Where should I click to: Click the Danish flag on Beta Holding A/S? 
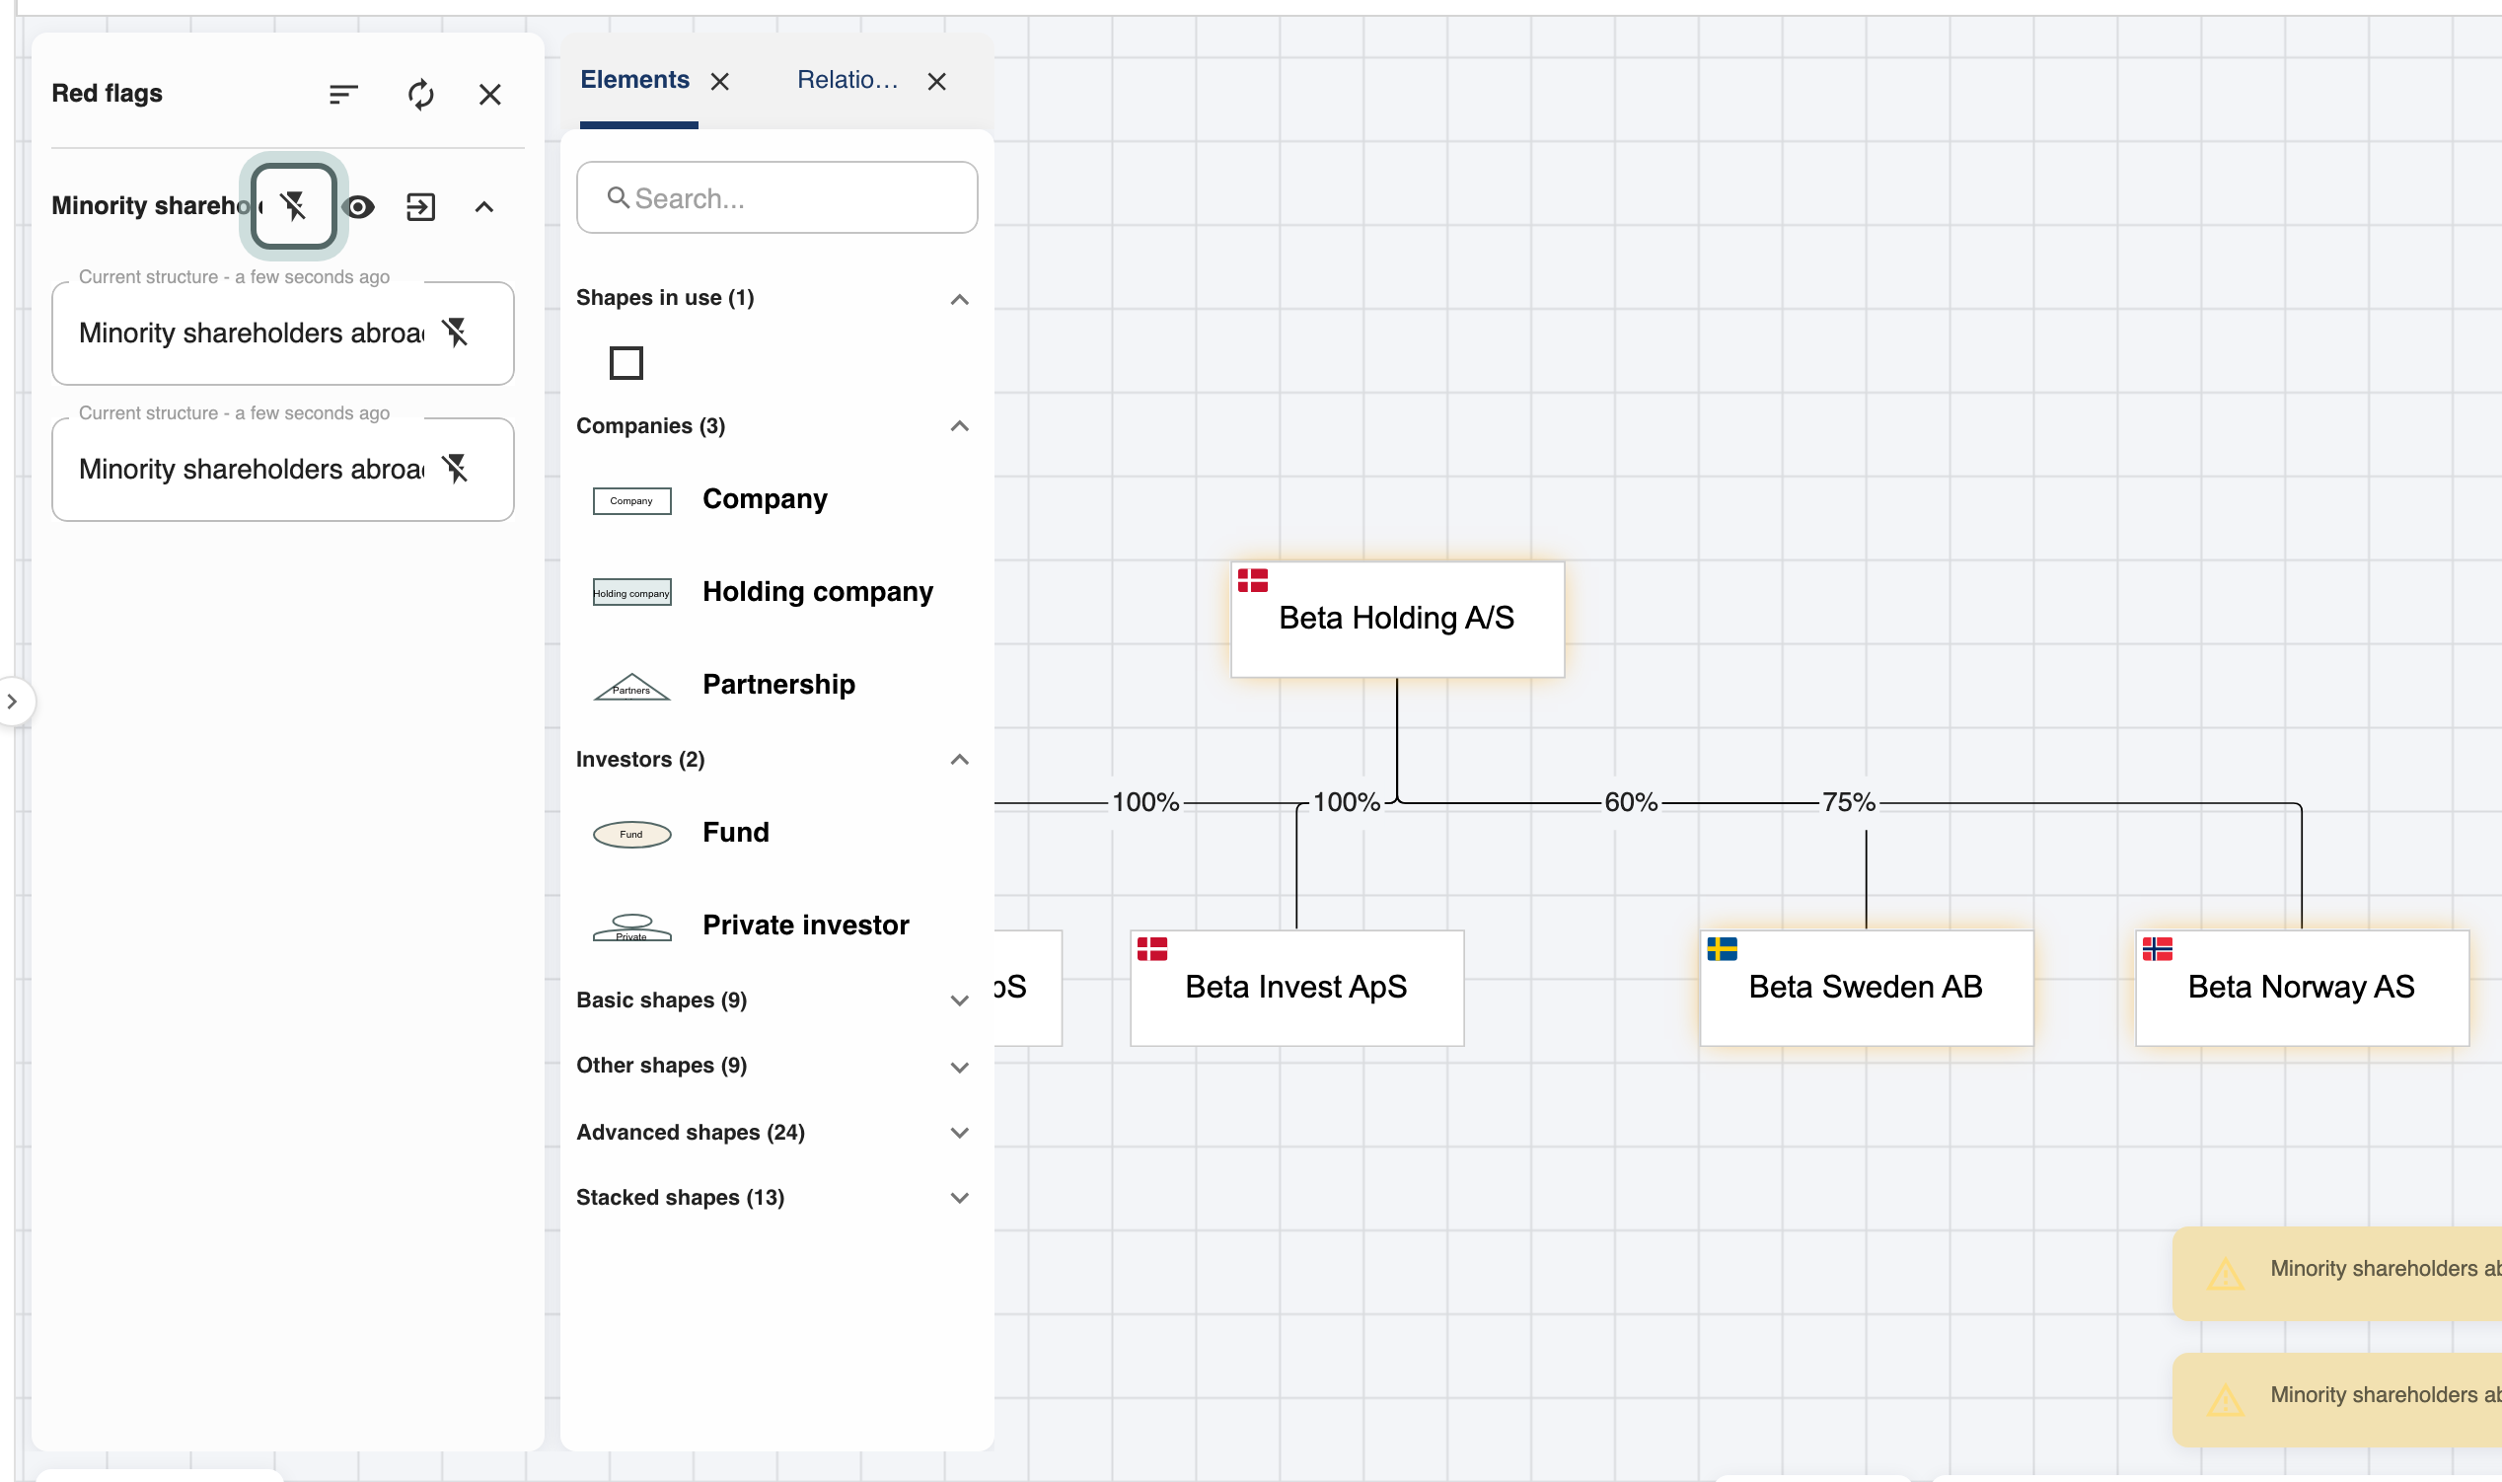click(1252, 580)
